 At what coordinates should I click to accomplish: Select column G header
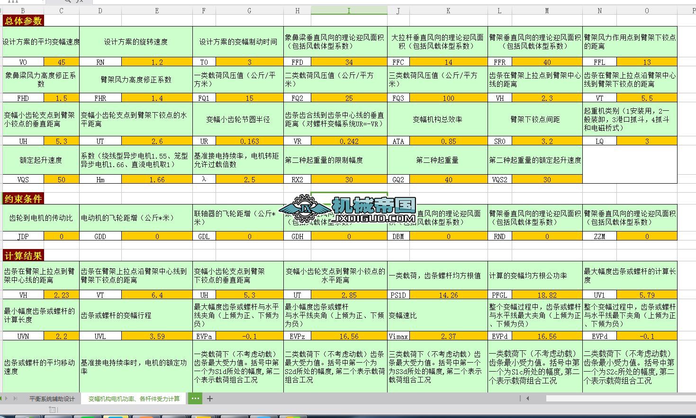pos(250,10)
